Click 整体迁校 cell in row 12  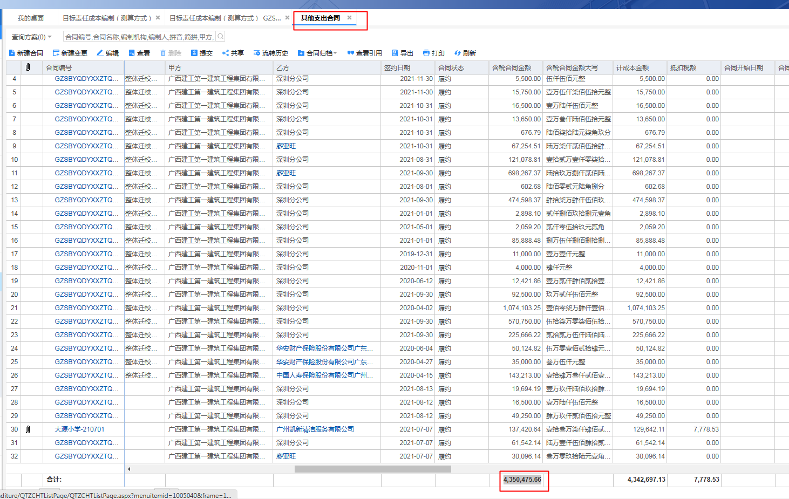[141, 187]
